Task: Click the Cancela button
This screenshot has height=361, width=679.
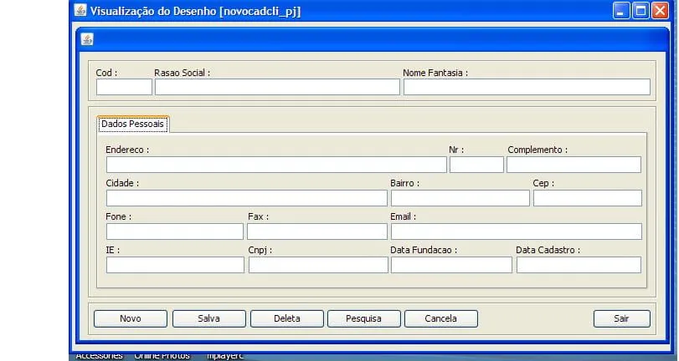Action: pos(440,318)
